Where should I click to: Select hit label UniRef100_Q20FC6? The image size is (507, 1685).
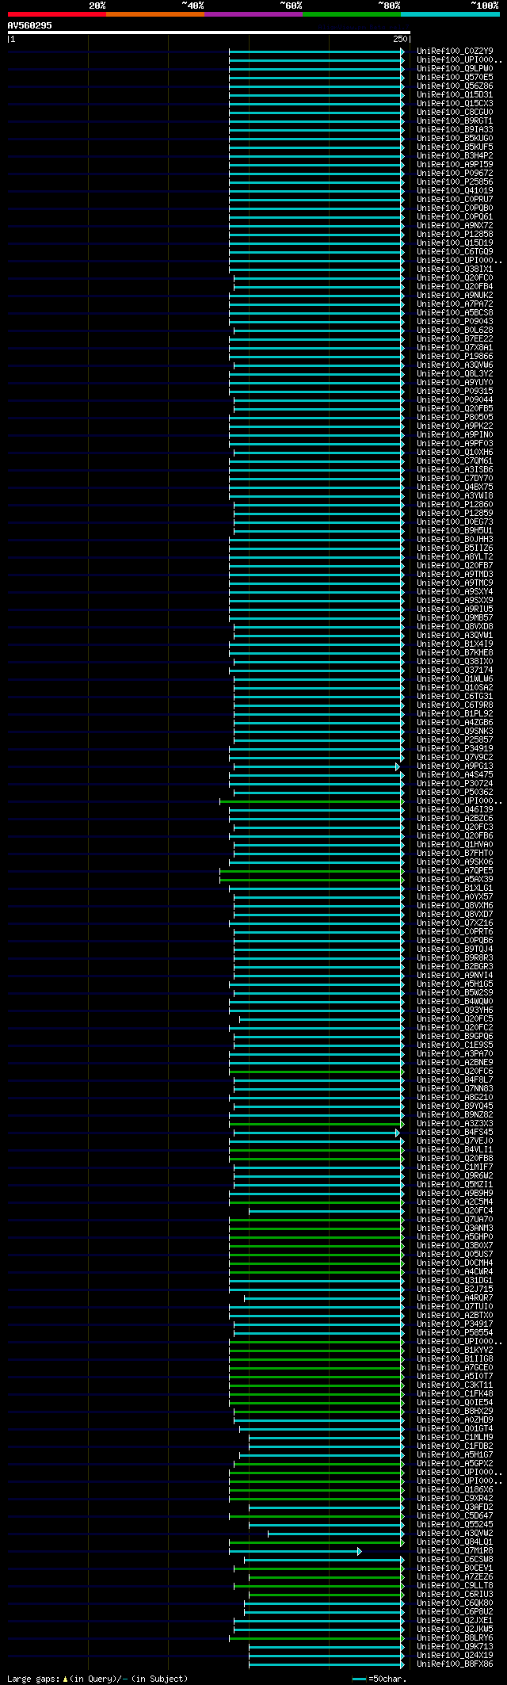point(455,1071)
